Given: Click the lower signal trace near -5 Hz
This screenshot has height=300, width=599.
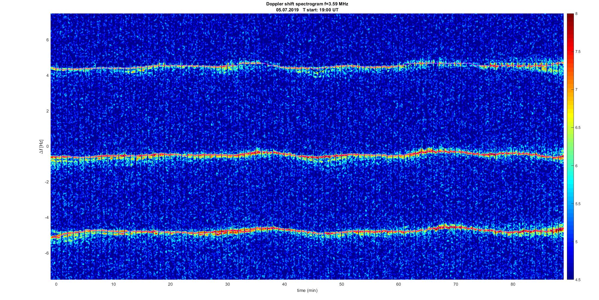Looking at the screenshot, I should click(307, 232).
